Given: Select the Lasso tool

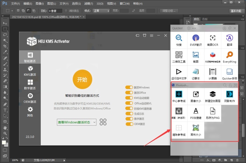Looking at the screenshot, I should click(5, 35).
